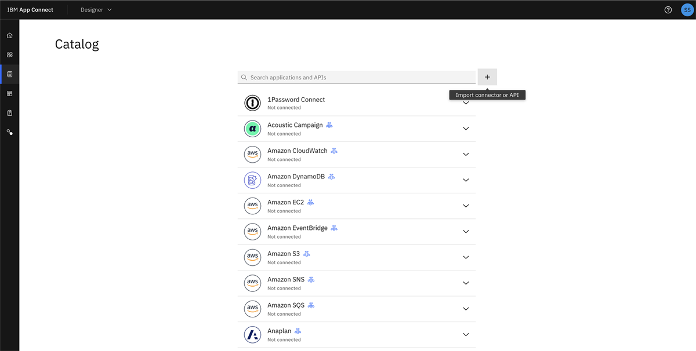Click Not connected status under Amazon EC2
This screenshot has width=696, height=351.
284,211
